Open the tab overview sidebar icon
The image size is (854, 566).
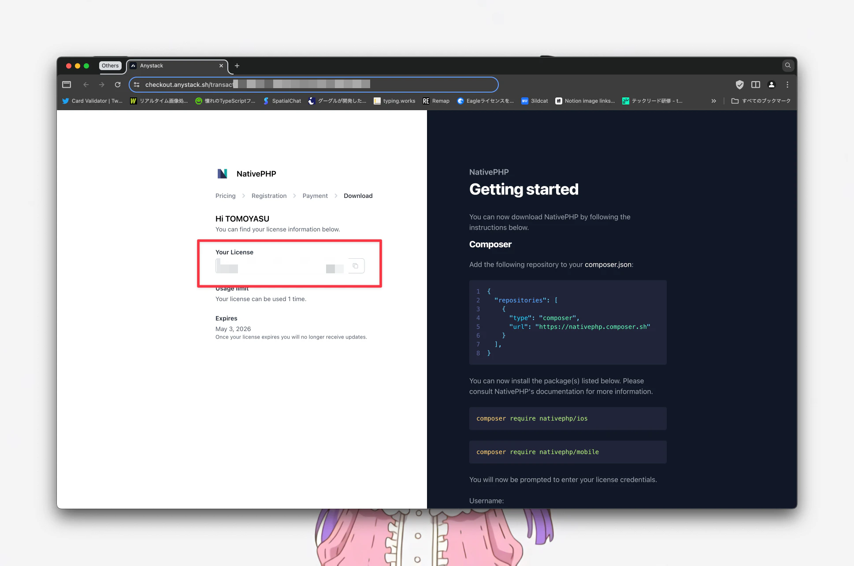coord(67,85)
